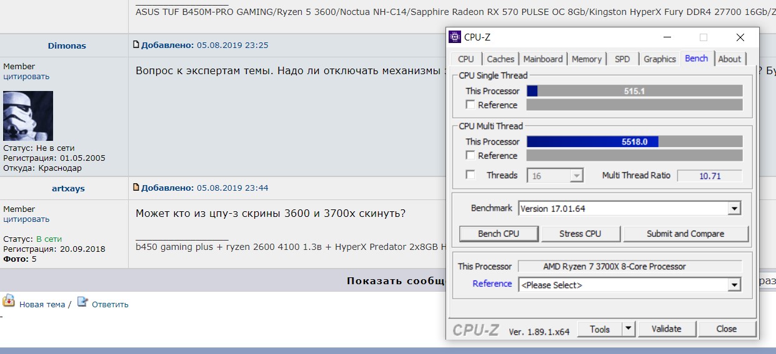
Task: Open the Tools dropdown arrow
Action: (x=629, y=328)
